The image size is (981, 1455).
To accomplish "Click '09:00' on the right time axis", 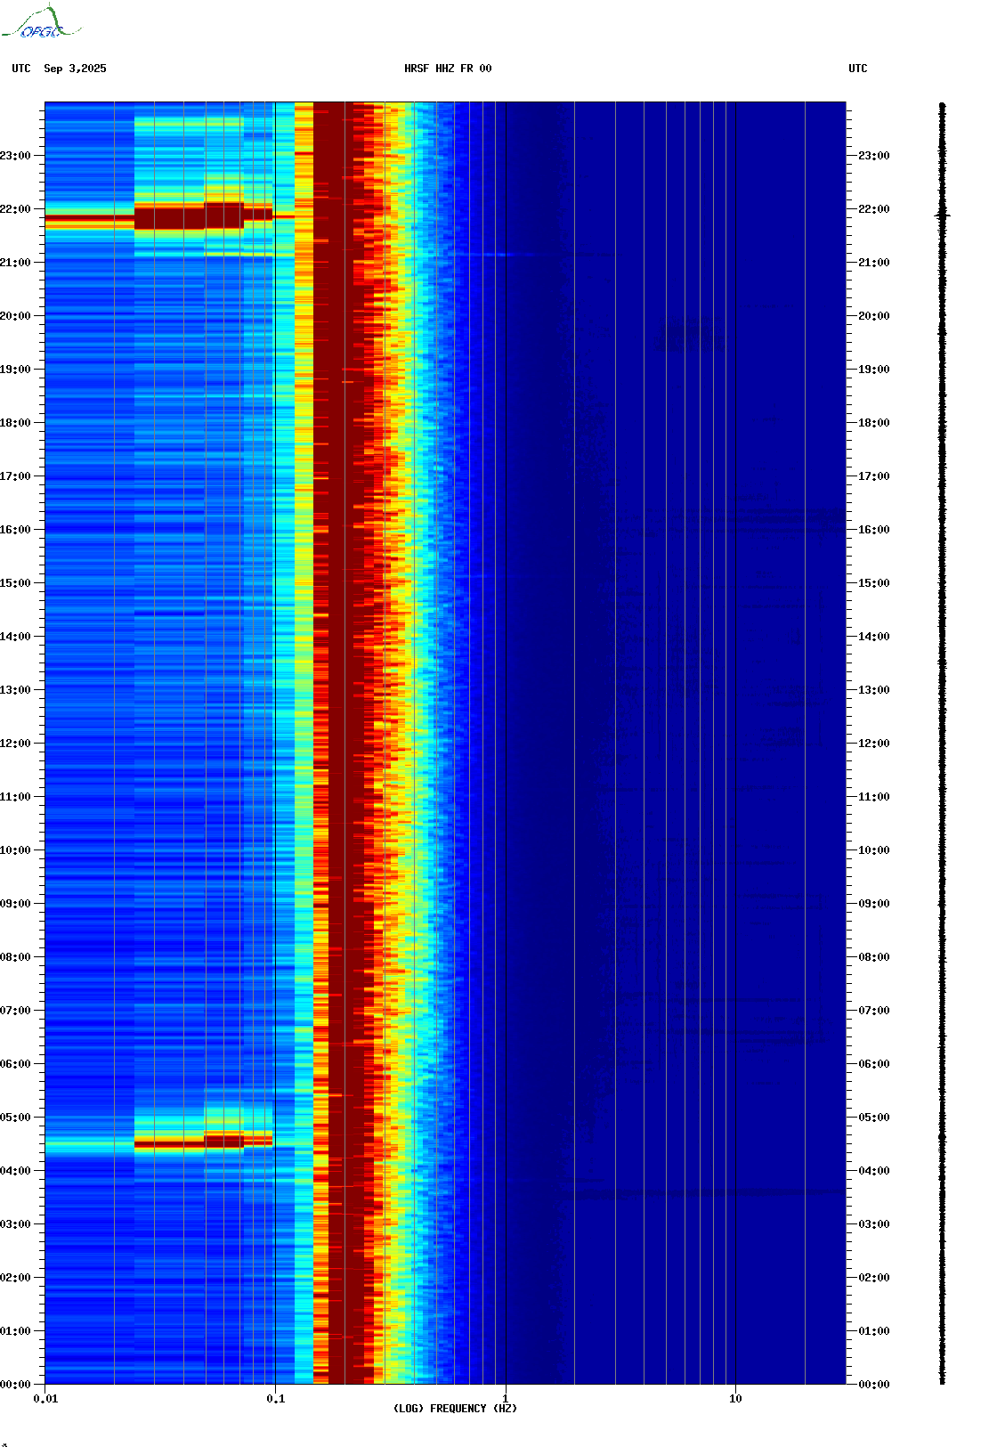I will coord(874,904).
